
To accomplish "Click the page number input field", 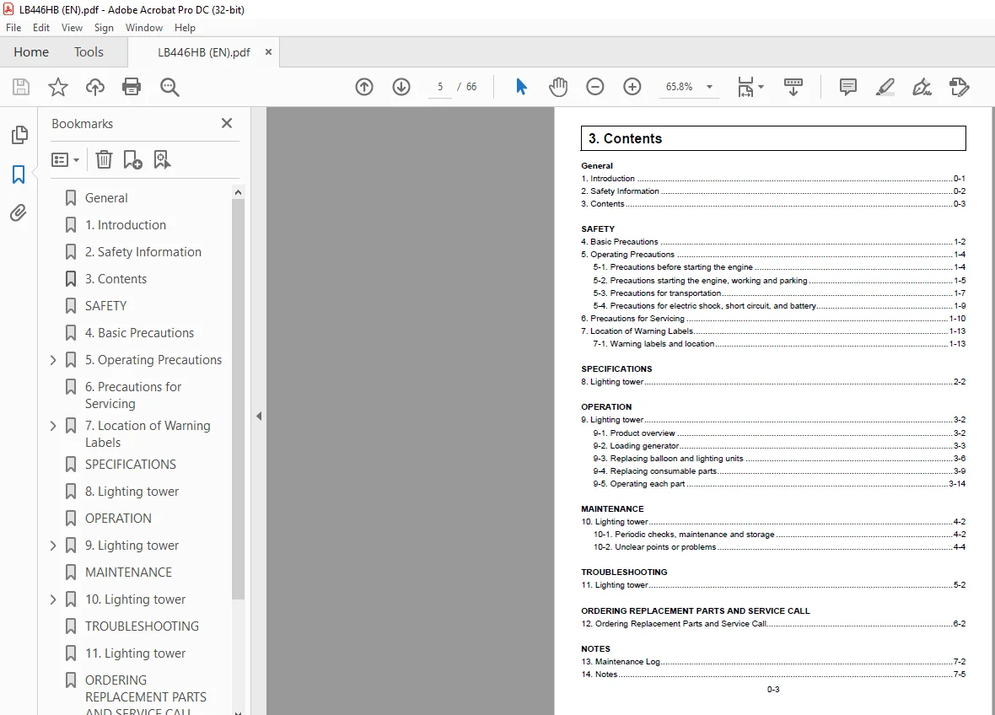I will pos(440,87).
